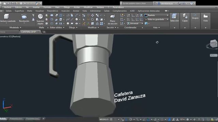Expand the Vista panel title arrow
218x122 pixels.
coord(159,27)
